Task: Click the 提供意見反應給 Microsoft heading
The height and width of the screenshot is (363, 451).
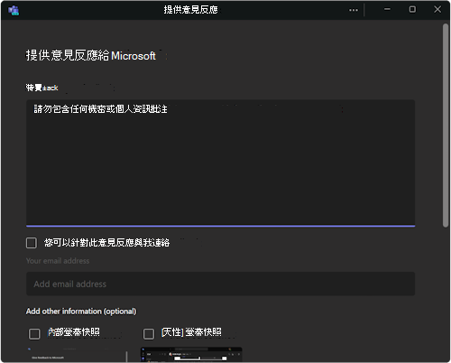Action: pos(90,56)
